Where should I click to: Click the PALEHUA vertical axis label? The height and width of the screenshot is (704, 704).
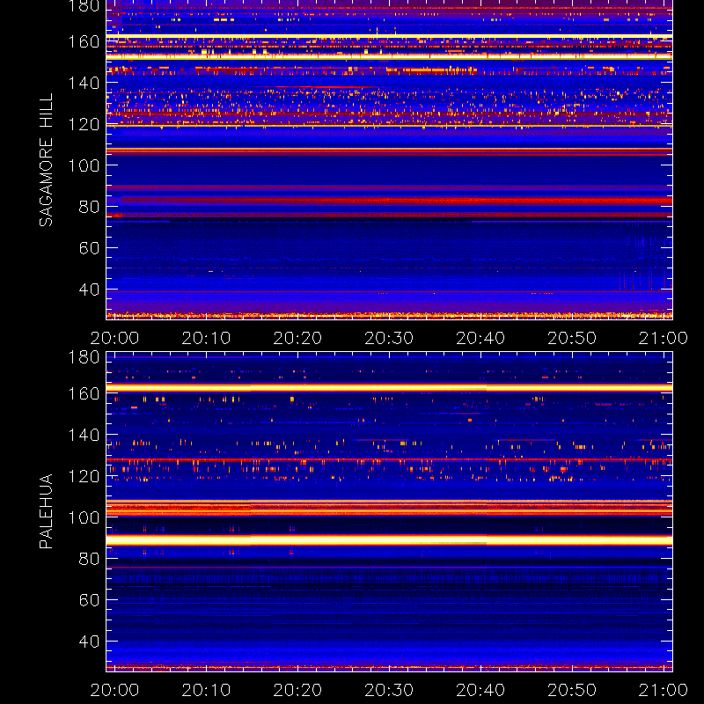[47, 511]
